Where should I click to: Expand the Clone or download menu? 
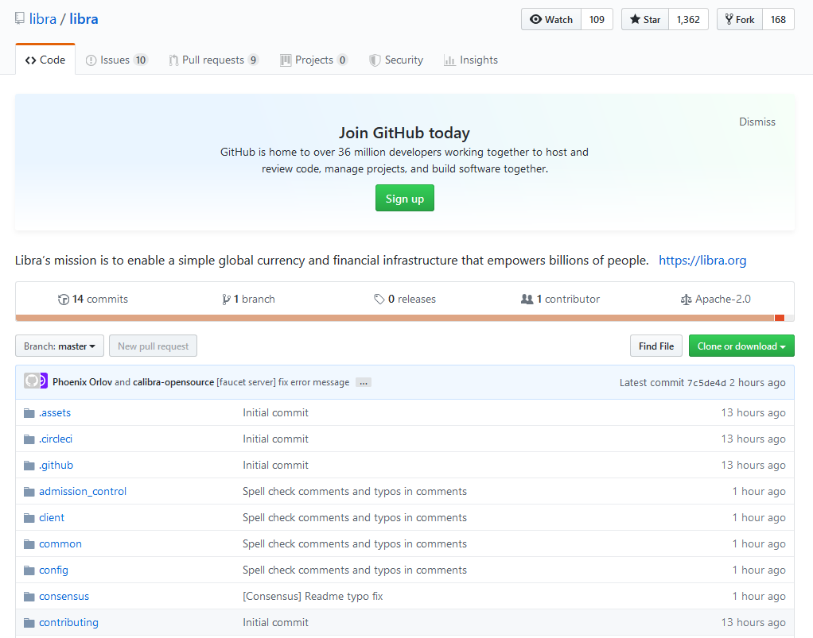741,346
